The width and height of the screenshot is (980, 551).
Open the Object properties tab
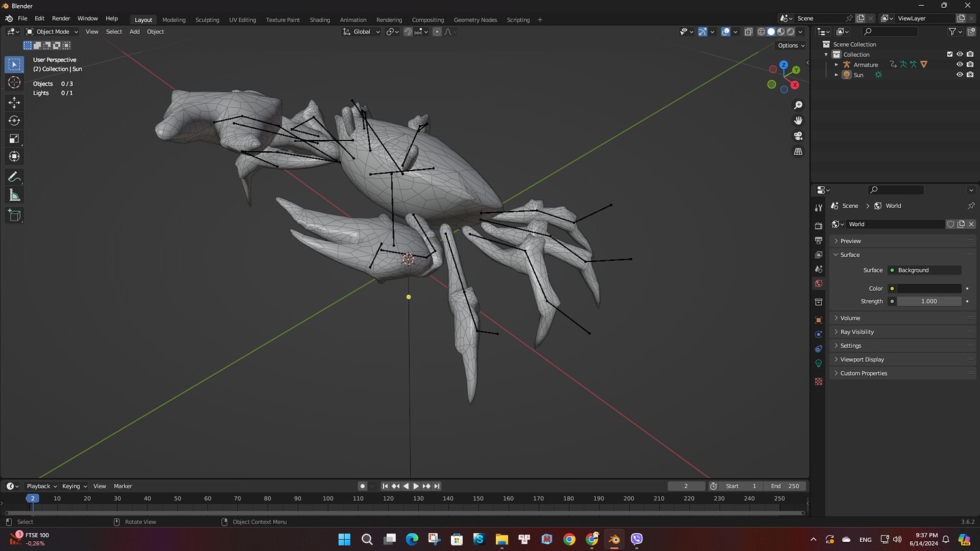(819, 320)
